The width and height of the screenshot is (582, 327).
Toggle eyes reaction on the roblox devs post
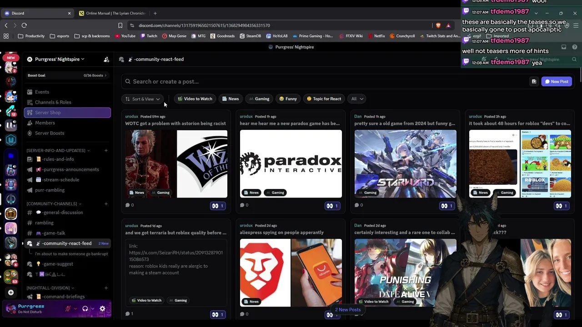pos(562,206)
